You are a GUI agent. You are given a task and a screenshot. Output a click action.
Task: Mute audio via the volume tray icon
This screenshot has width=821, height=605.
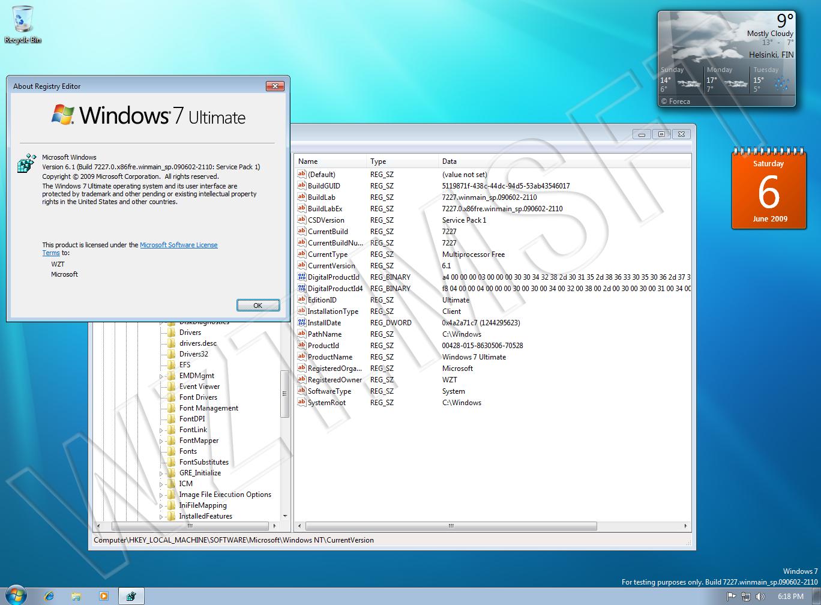(760, 596)
